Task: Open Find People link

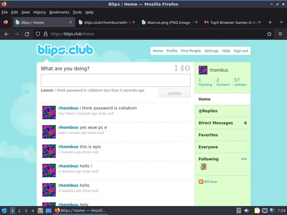Action: click(x=191, y=51)
